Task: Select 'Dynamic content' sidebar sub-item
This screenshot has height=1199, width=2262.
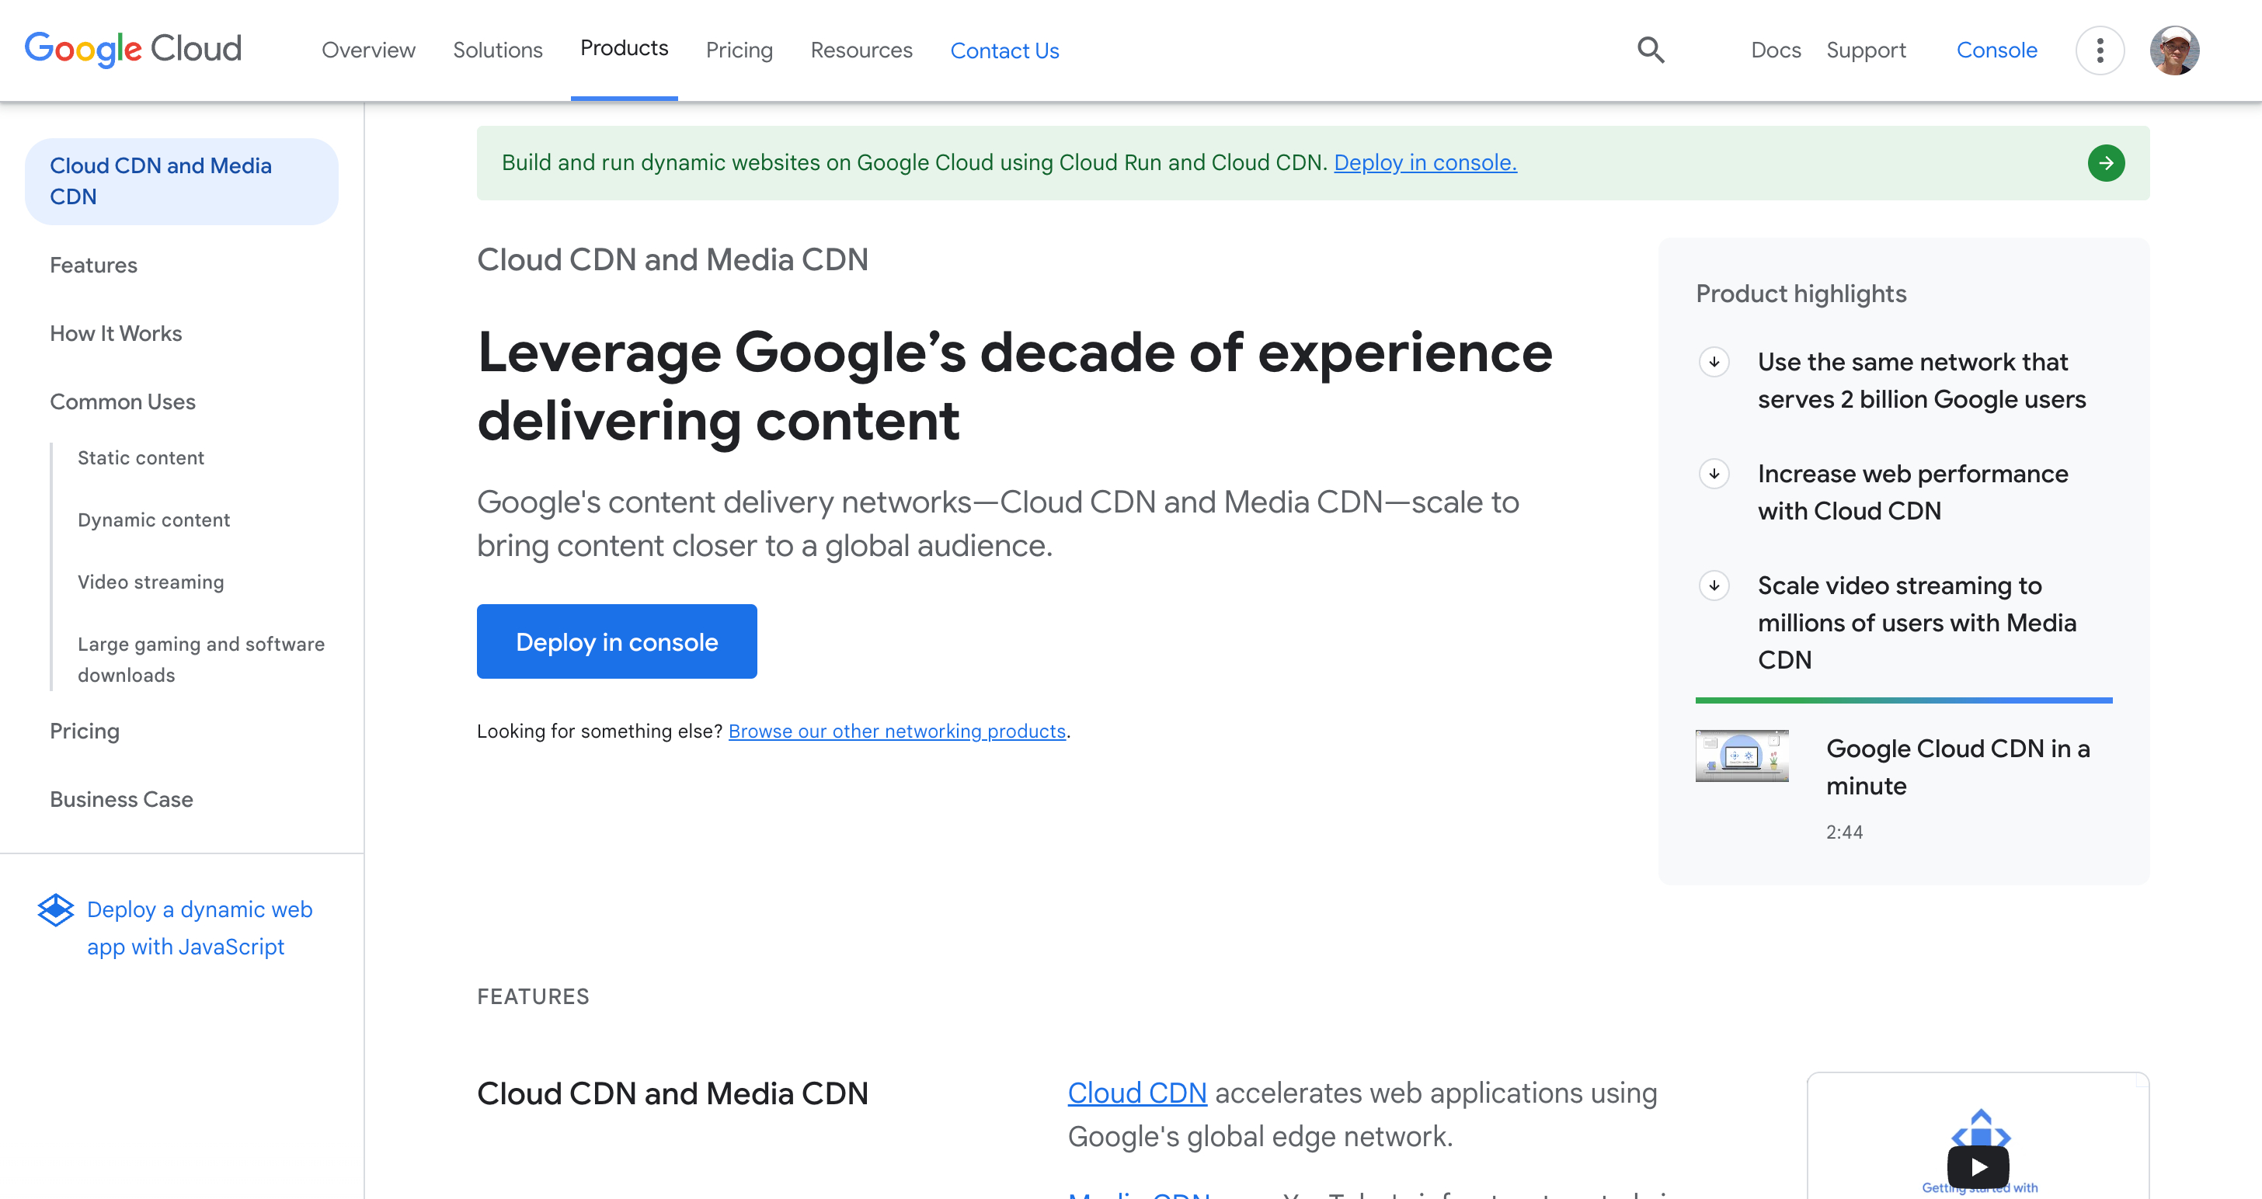Action: (x=154, y=520)
